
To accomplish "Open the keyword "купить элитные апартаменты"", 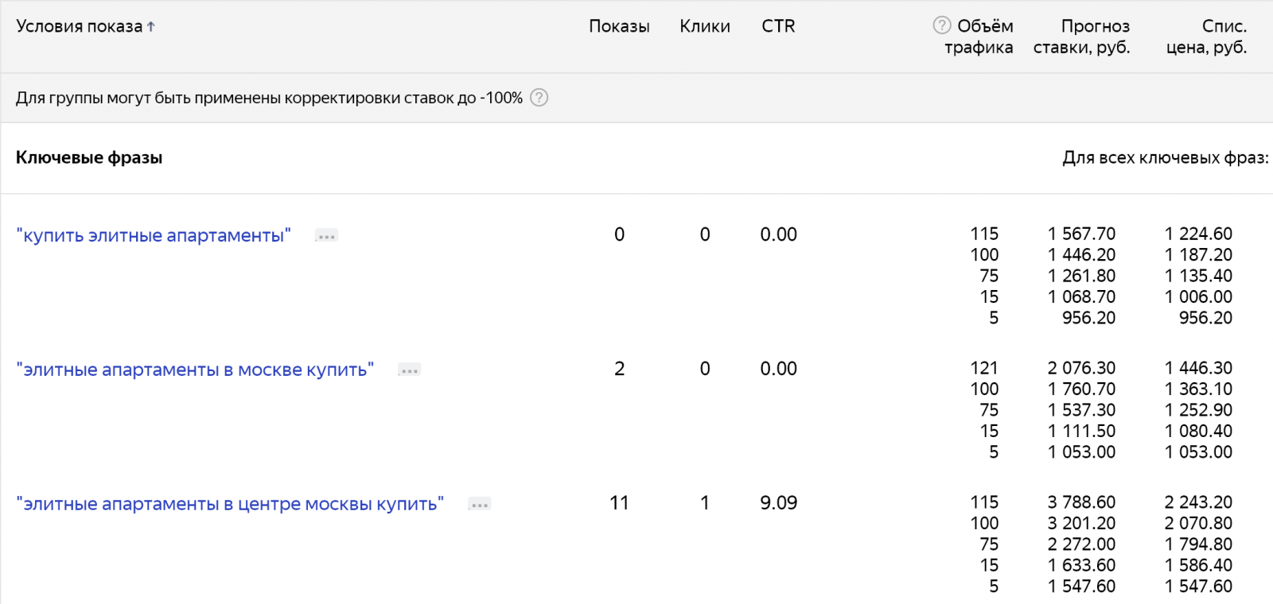I will pos(154,235).
